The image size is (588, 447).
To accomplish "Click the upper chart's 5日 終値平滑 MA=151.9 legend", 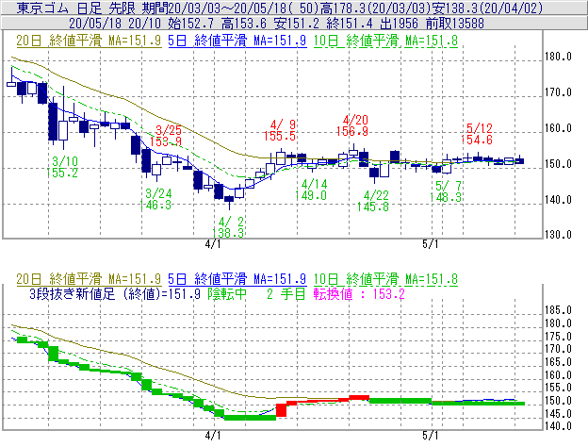I will [237, 41].
